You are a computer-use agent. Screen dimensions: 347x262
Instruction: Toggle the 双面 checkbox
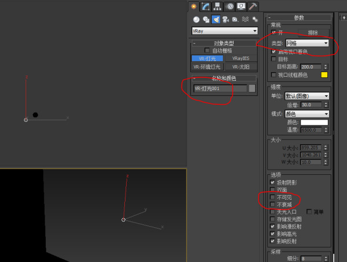pos(272,189)
